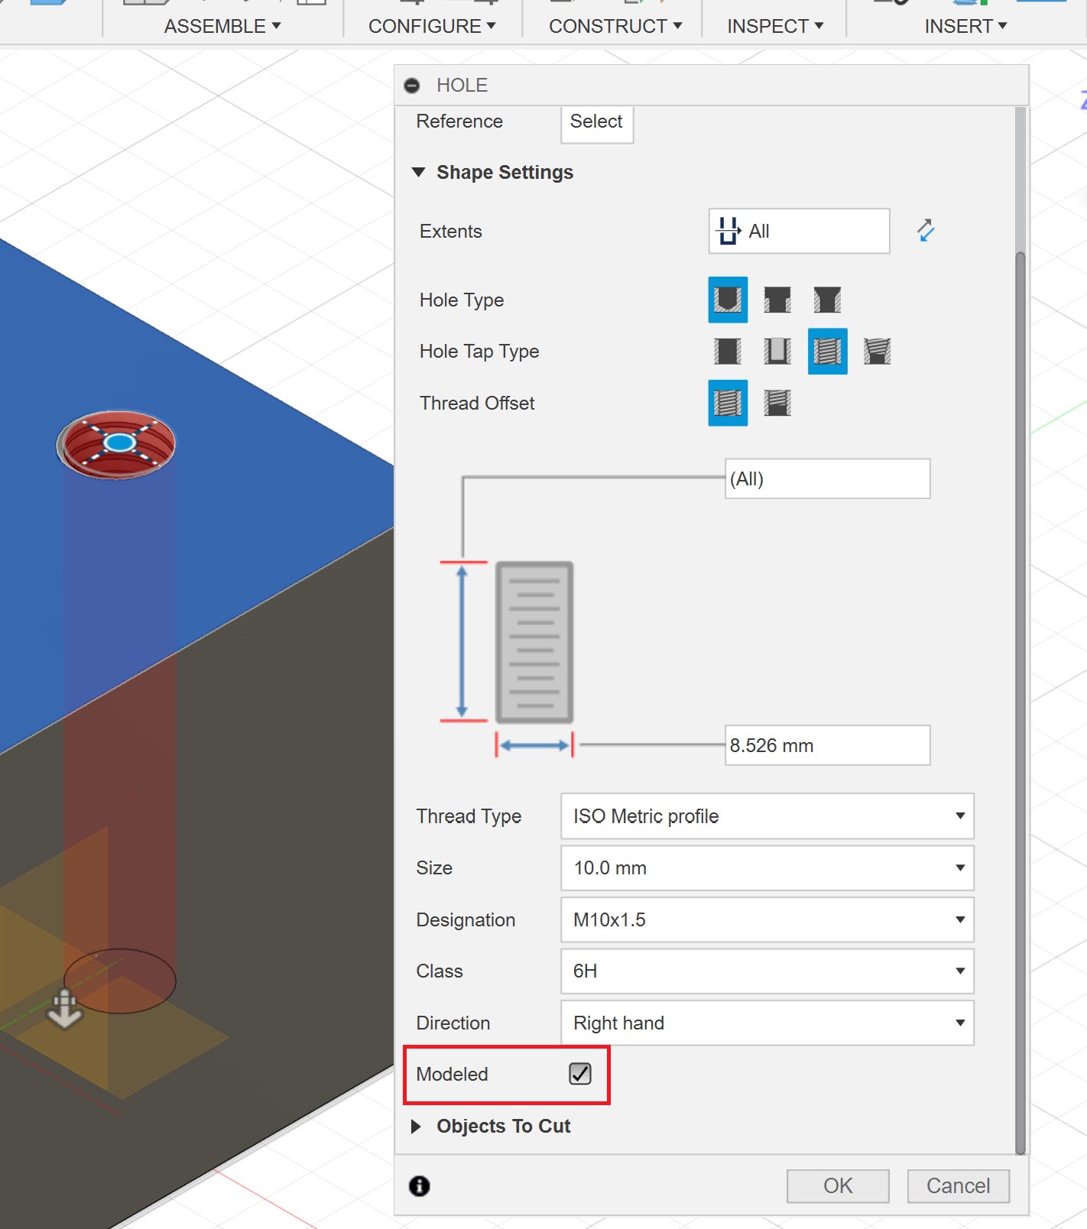Choose the Tapped hole tap type
Screen dimensions: 1087x1229
(827, 352)
